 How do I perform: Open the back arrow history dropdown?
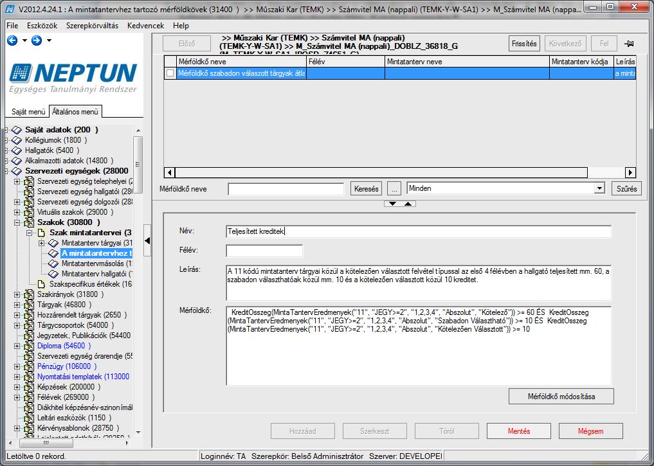(x=24, y=40)
